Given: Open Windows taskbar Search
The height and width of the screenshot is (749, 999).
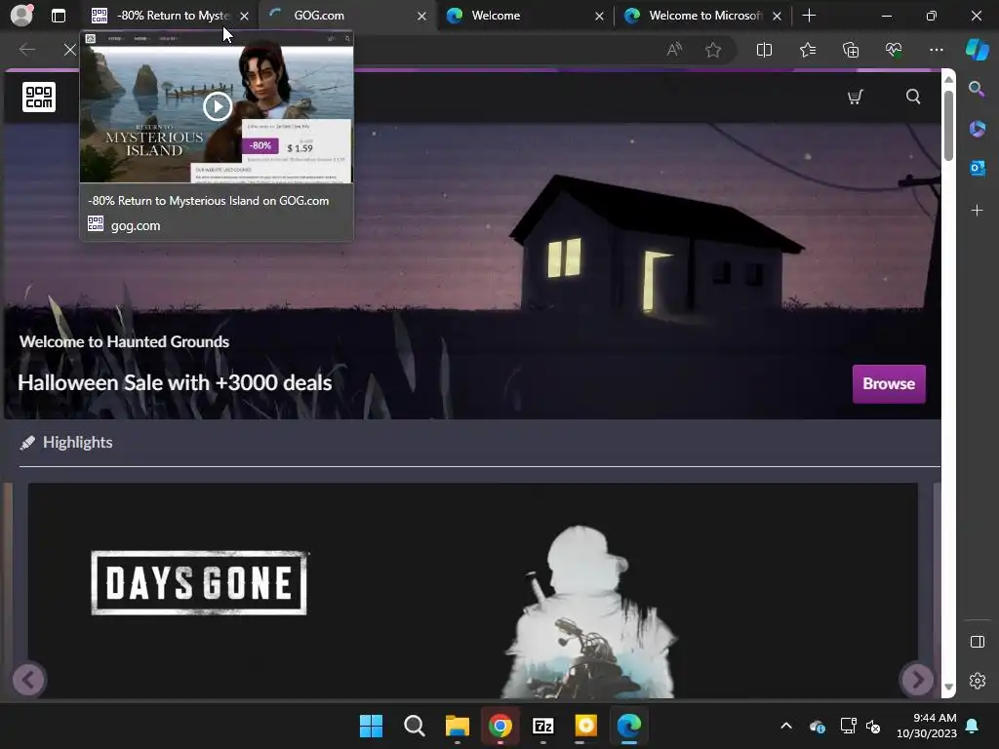Looking at the screenshot, I should (414, 726).
